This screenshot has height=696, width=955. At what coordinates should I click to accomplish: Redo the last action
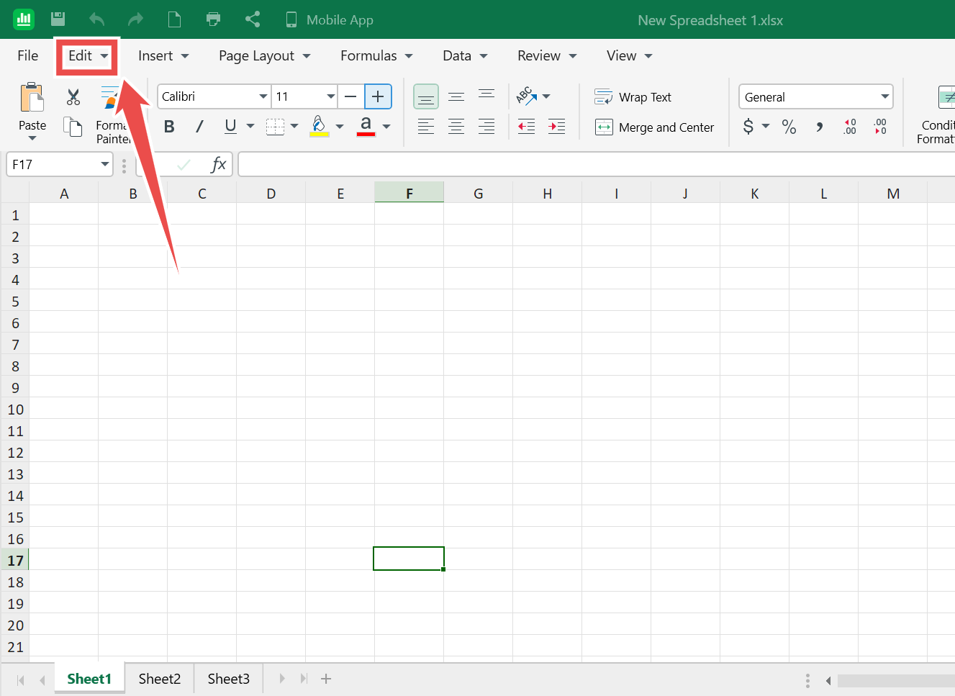click(135, 19)
